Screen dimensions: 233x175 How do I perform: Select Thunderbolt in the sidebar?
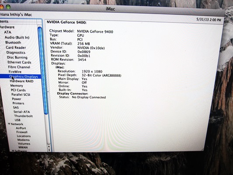pos(23,116)
